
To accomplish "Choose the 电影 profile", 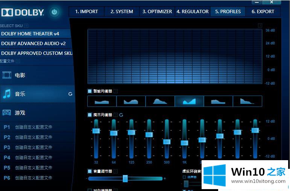I will pos(37,75).
